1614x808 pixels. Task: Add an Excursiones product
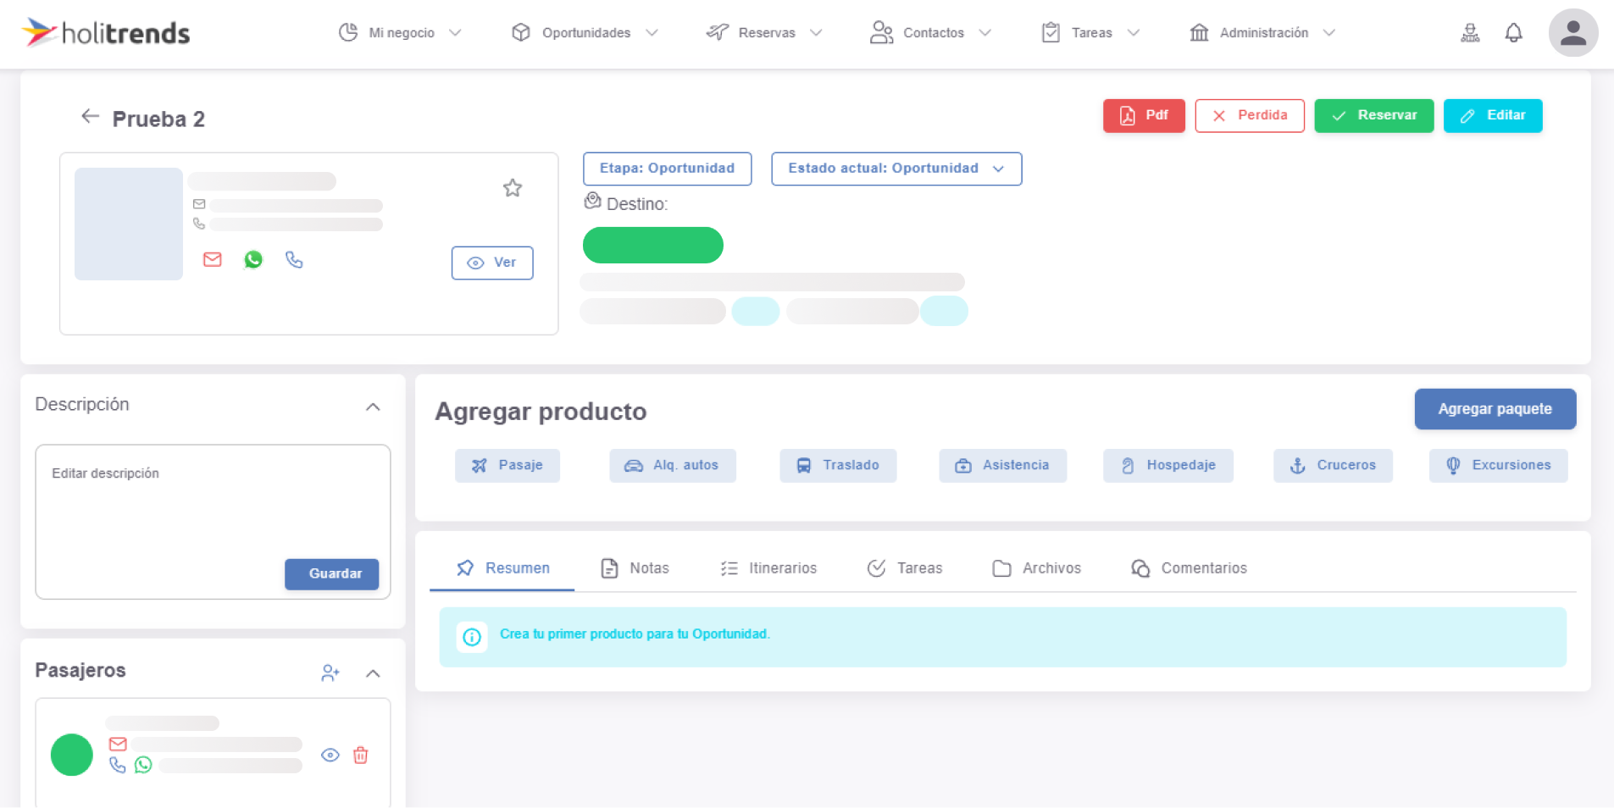pos(1499,466)
